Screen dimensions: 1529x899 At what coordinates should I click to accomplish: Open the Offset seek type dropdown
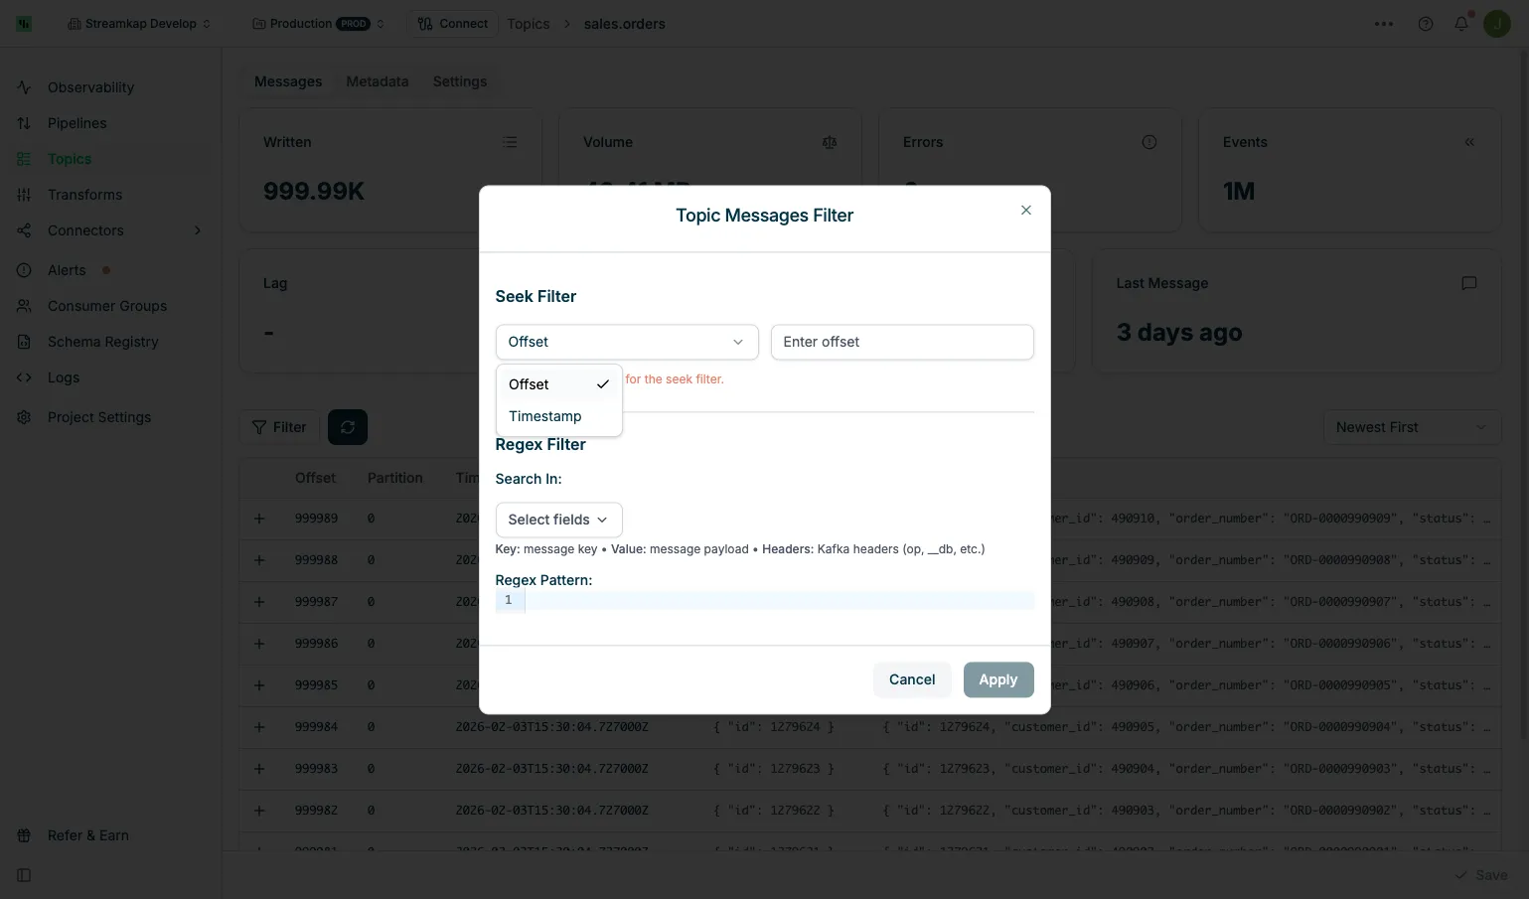[x=627, y=342]
